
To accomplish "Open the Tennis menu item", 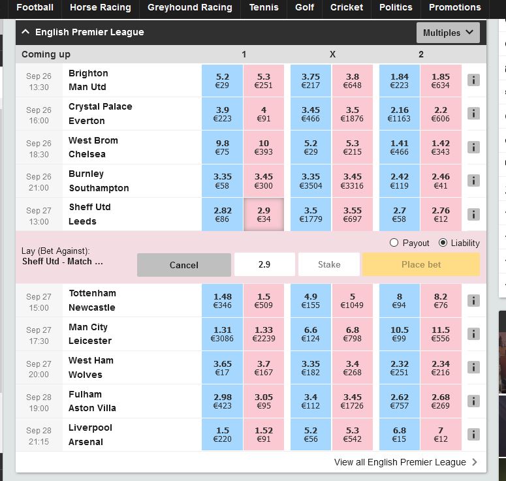I will 264,8.
